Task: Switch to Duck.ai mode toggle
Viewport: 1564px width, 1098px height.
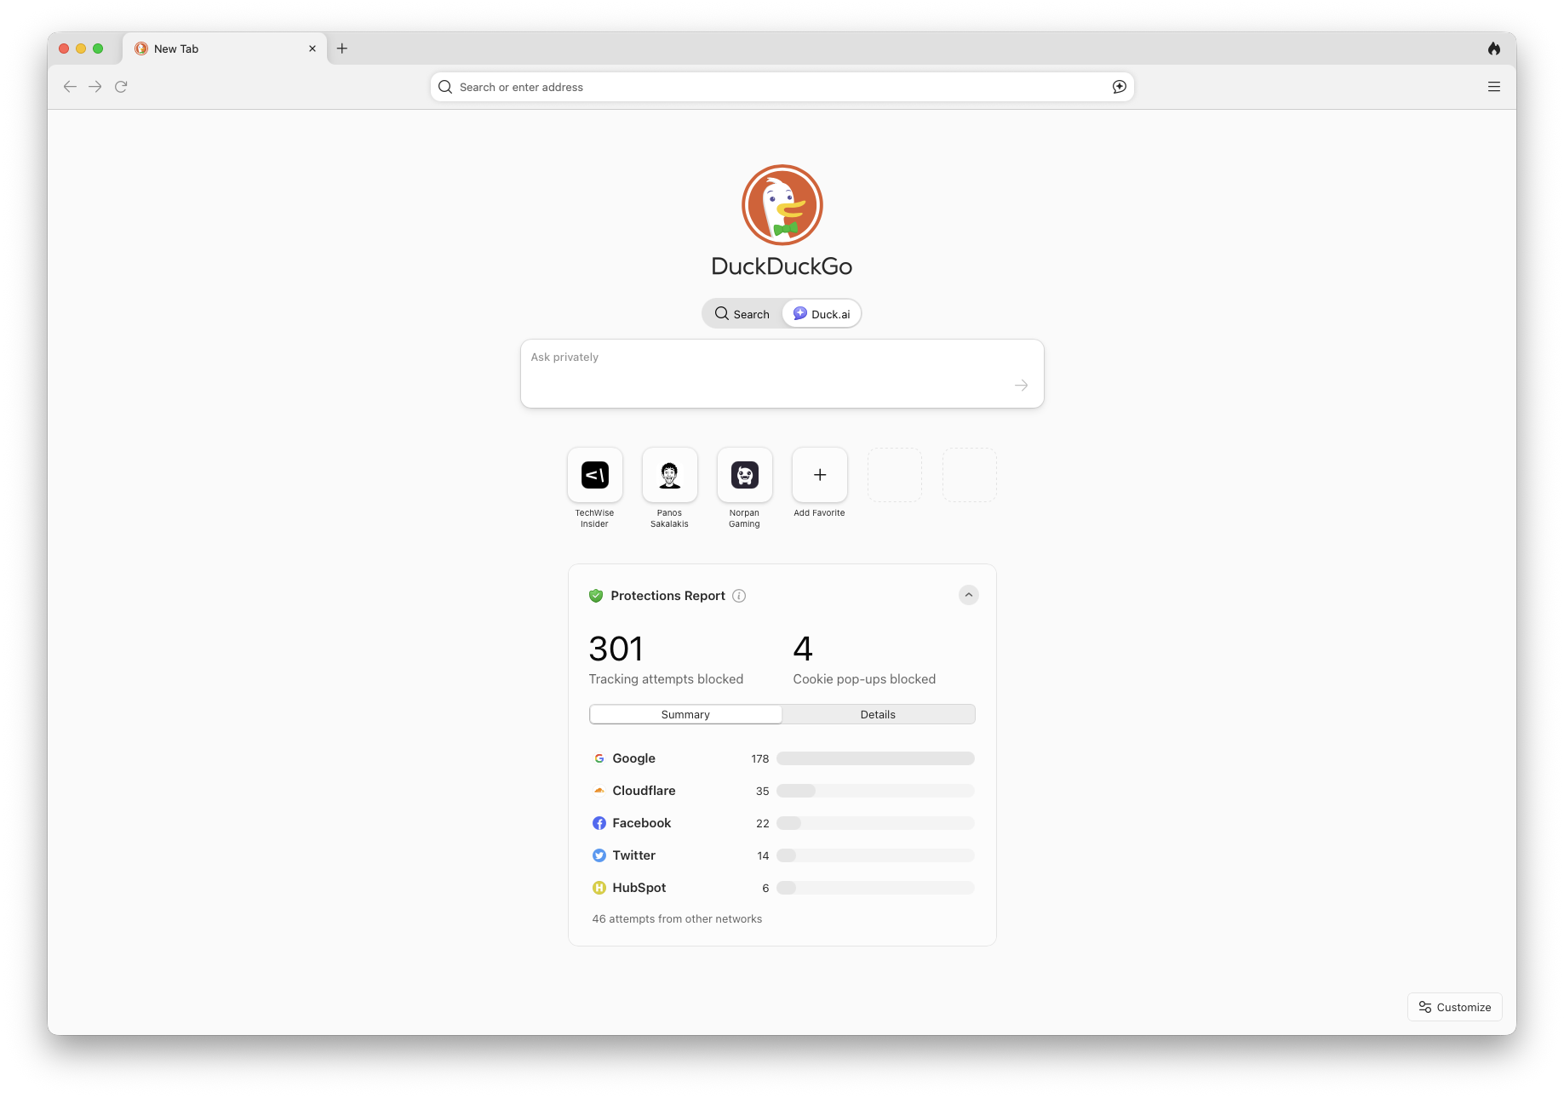Action: click(822, 314)
